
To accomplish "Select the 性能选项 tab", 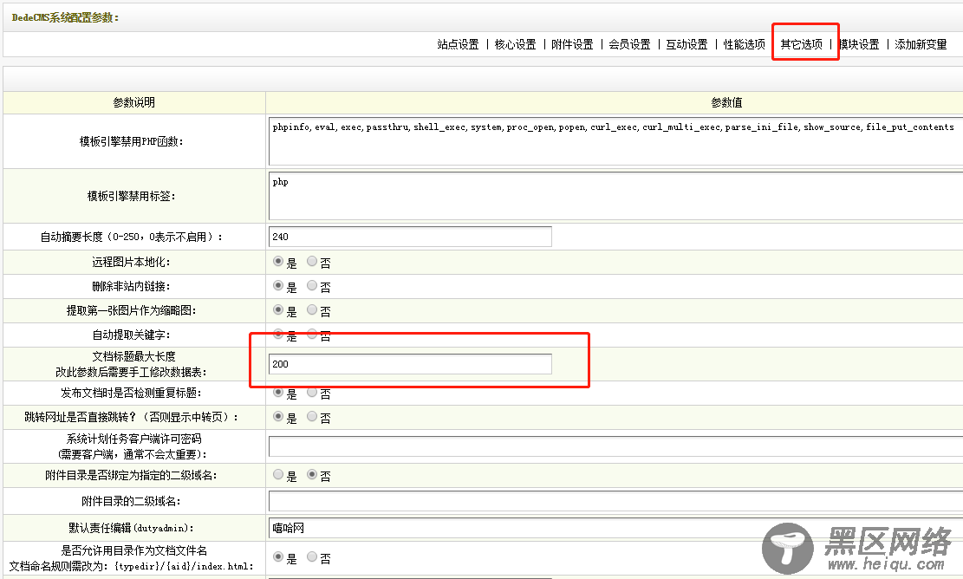I will [745, 44].
